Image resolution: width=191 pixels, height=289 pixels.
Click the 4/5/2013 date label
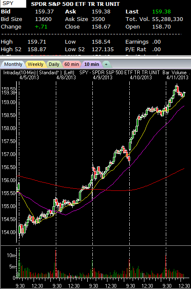[29, 77]
